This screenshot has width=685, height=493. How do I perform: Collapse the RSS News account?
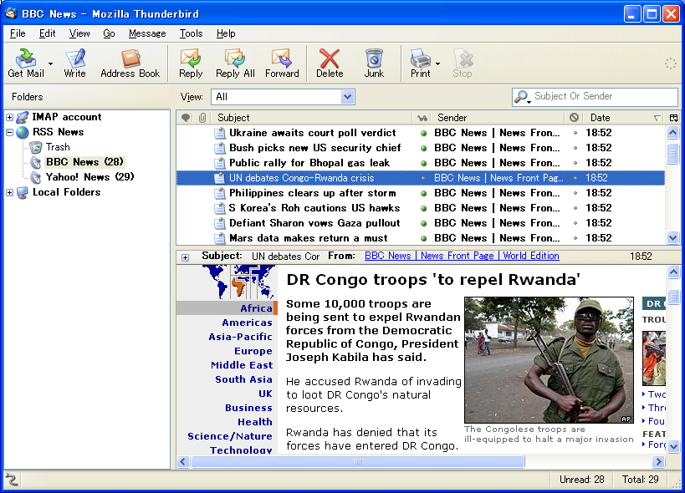(x=9, y=132)
